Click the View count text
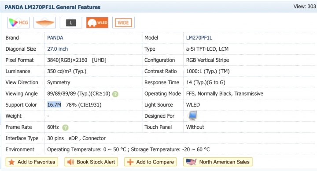 click(305, 7)
